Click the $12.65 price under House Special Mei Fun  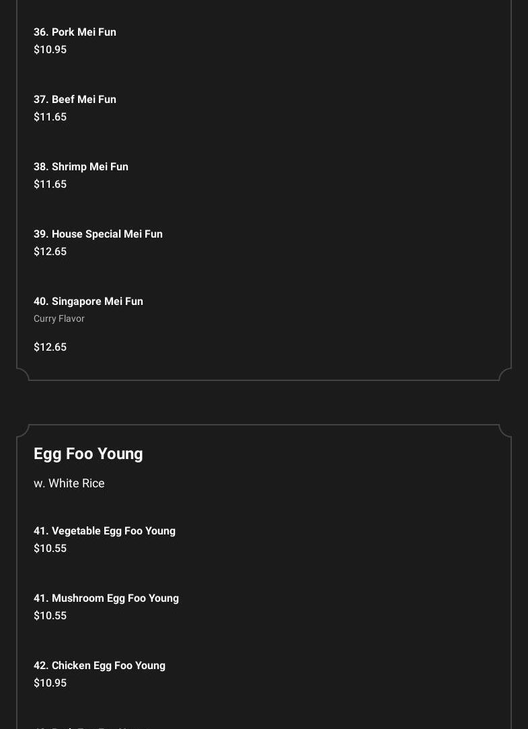pyautogui.click(x=50, y=252)
